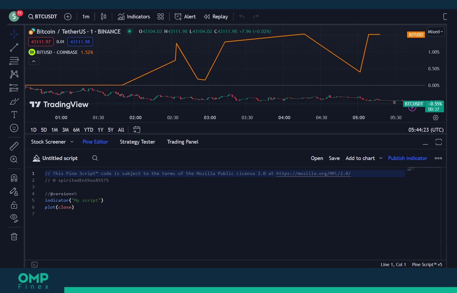Maximize the bottom editor panel
Image resolution: width=457 pixels, height=293 pixels.
click(439, 142)
